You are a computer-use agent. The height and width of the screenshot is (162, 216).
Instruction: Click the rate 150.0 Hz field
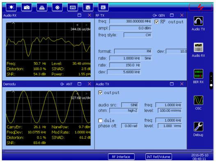click(x=125, y=65)
